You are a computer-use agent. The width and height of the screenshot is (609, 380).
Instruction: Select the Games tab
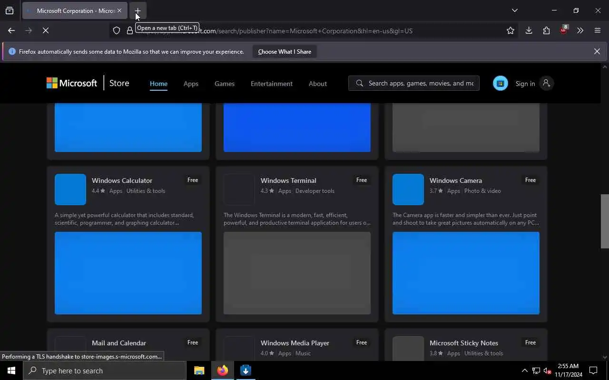click(x=225, y=84)
